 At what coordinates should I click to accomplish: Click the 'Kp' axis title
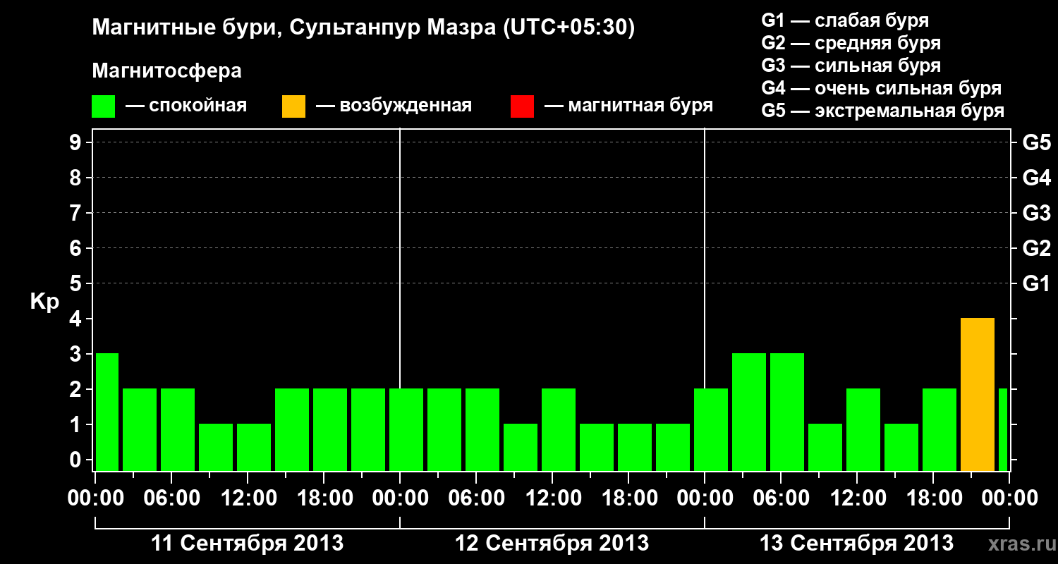pyautogui.click(x=44, y=302)
